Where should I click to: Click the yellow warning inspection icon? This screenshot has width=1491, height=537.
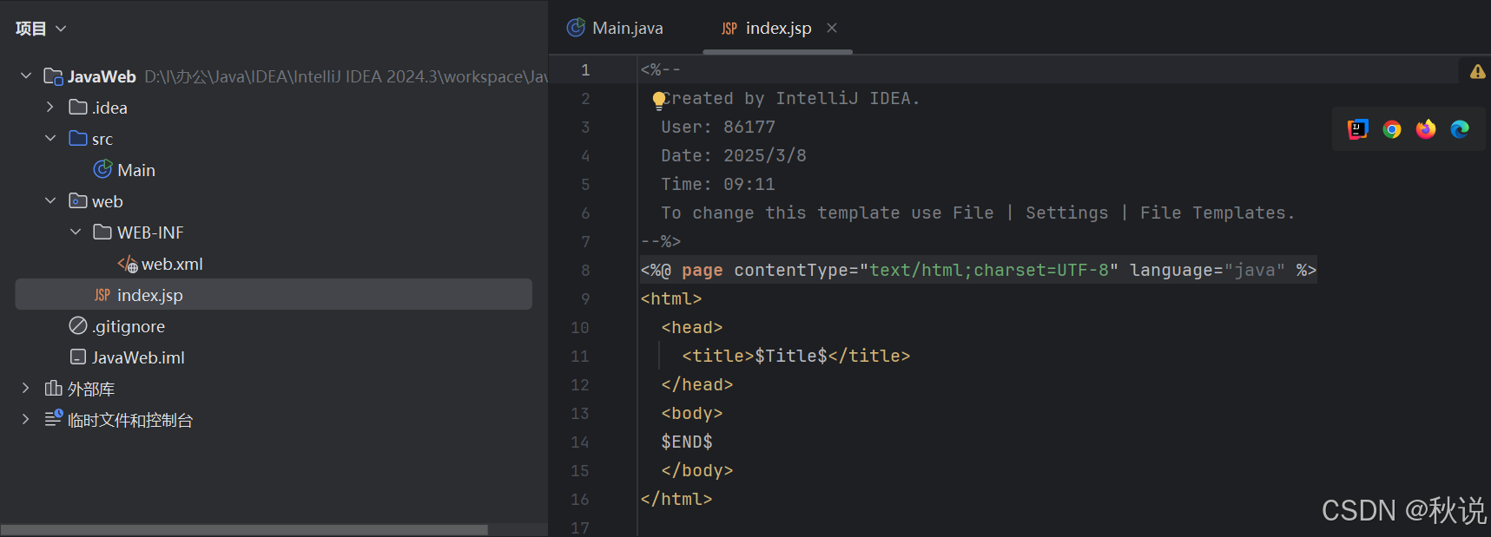[x=1477, y=71]
